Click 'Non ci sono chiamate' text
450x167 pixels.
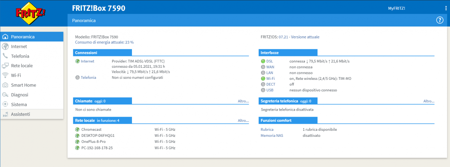coord(93,109)
